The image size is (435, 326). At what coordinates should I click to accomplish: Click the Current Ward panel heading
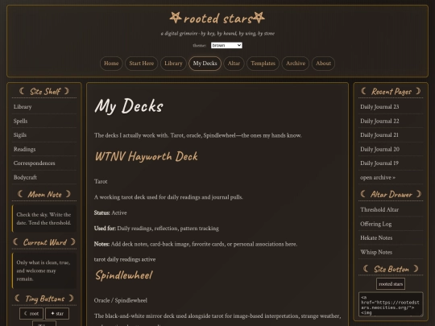pos(44,242)
